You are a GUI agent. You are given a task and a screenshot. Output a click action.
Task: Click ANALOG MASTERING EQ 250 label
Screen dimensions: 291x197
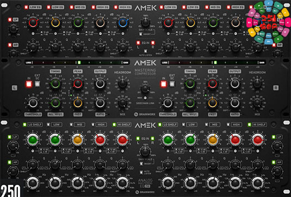[x=145, y=183]
